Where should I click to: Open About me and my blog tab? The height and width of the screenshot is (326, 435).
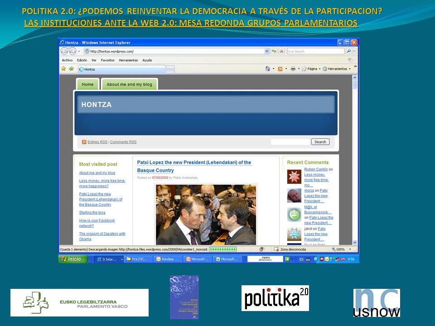129,84
